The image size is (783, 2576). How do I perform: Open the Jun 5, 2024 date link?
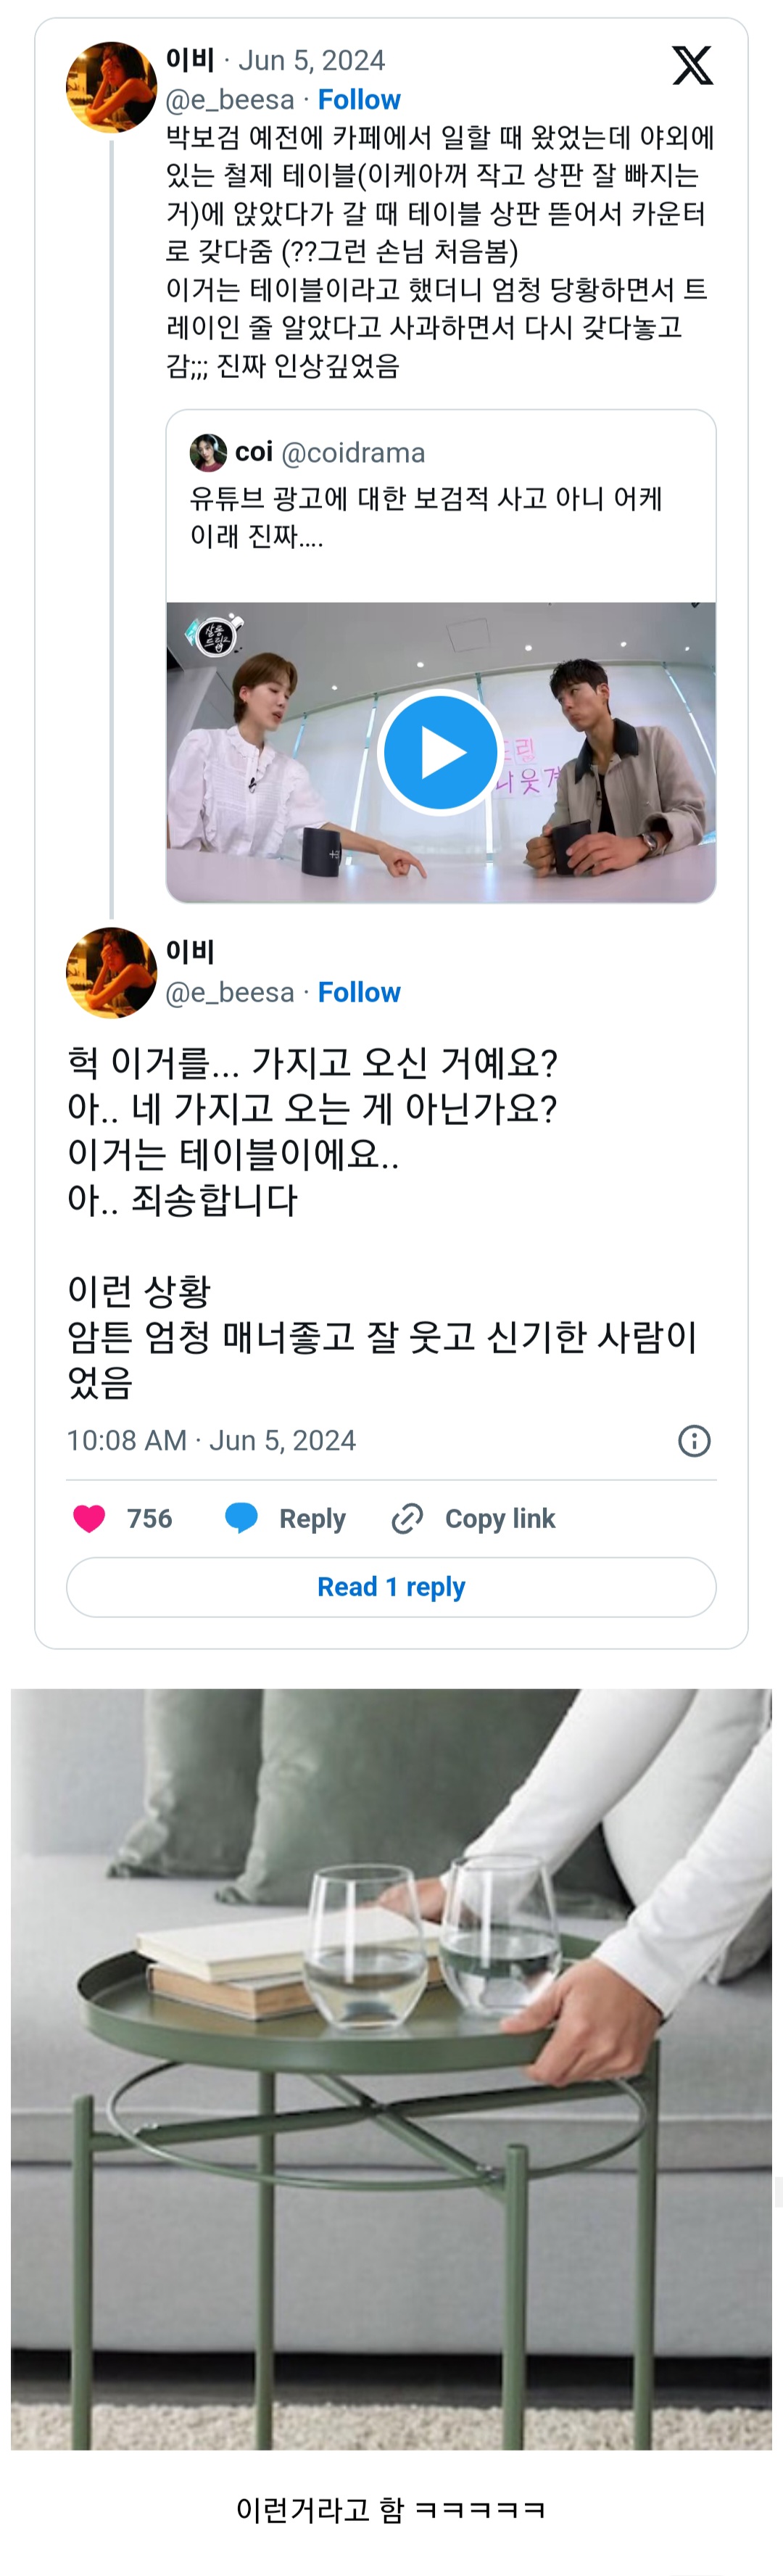[x=311, y=61]
